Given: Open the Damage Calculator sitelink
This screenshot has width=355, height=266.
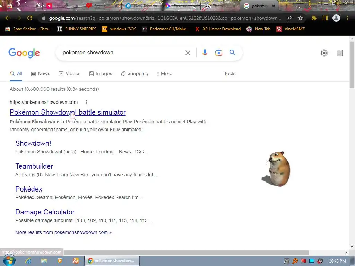Looking at the screenshot, I should [45, 212].
